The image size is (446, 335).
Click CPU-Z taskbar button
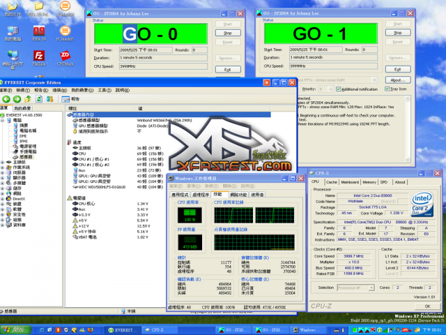click(158, 330)
